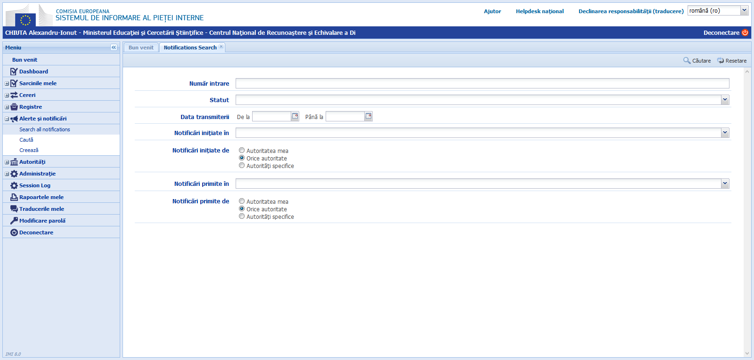
Task: Open Session Log from the sidebar
Action: click(x=34, y=185)
